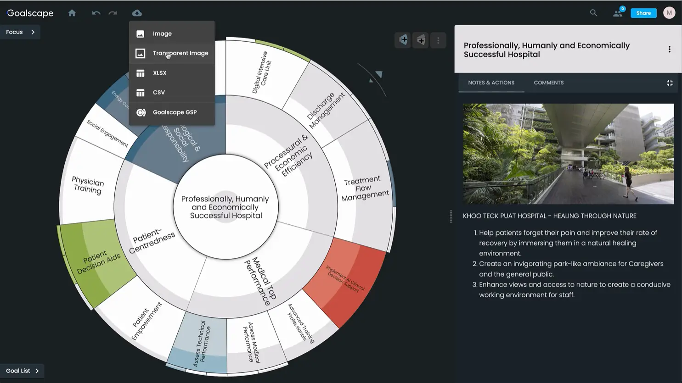The height and width of the screenshot is (383, 682).
Task: Add a sibling goal with grey plus icon
Action: [x=420, y=40]
